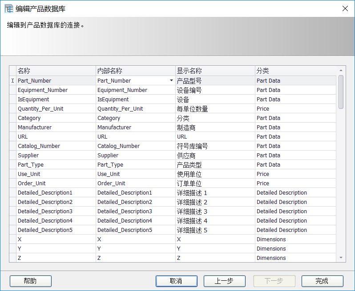Click Dimensions category in the Y row
Viewport: 355px width, 291px height.
[x=295, y=248]
